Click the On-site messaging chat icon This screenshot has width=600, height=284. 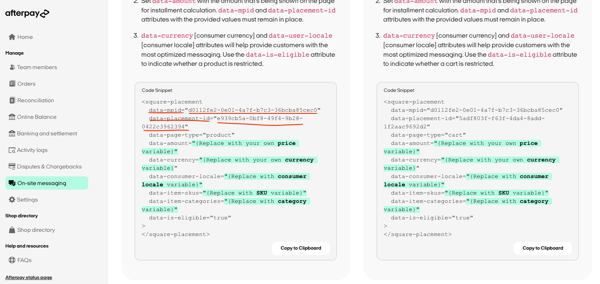pos(12,183)
